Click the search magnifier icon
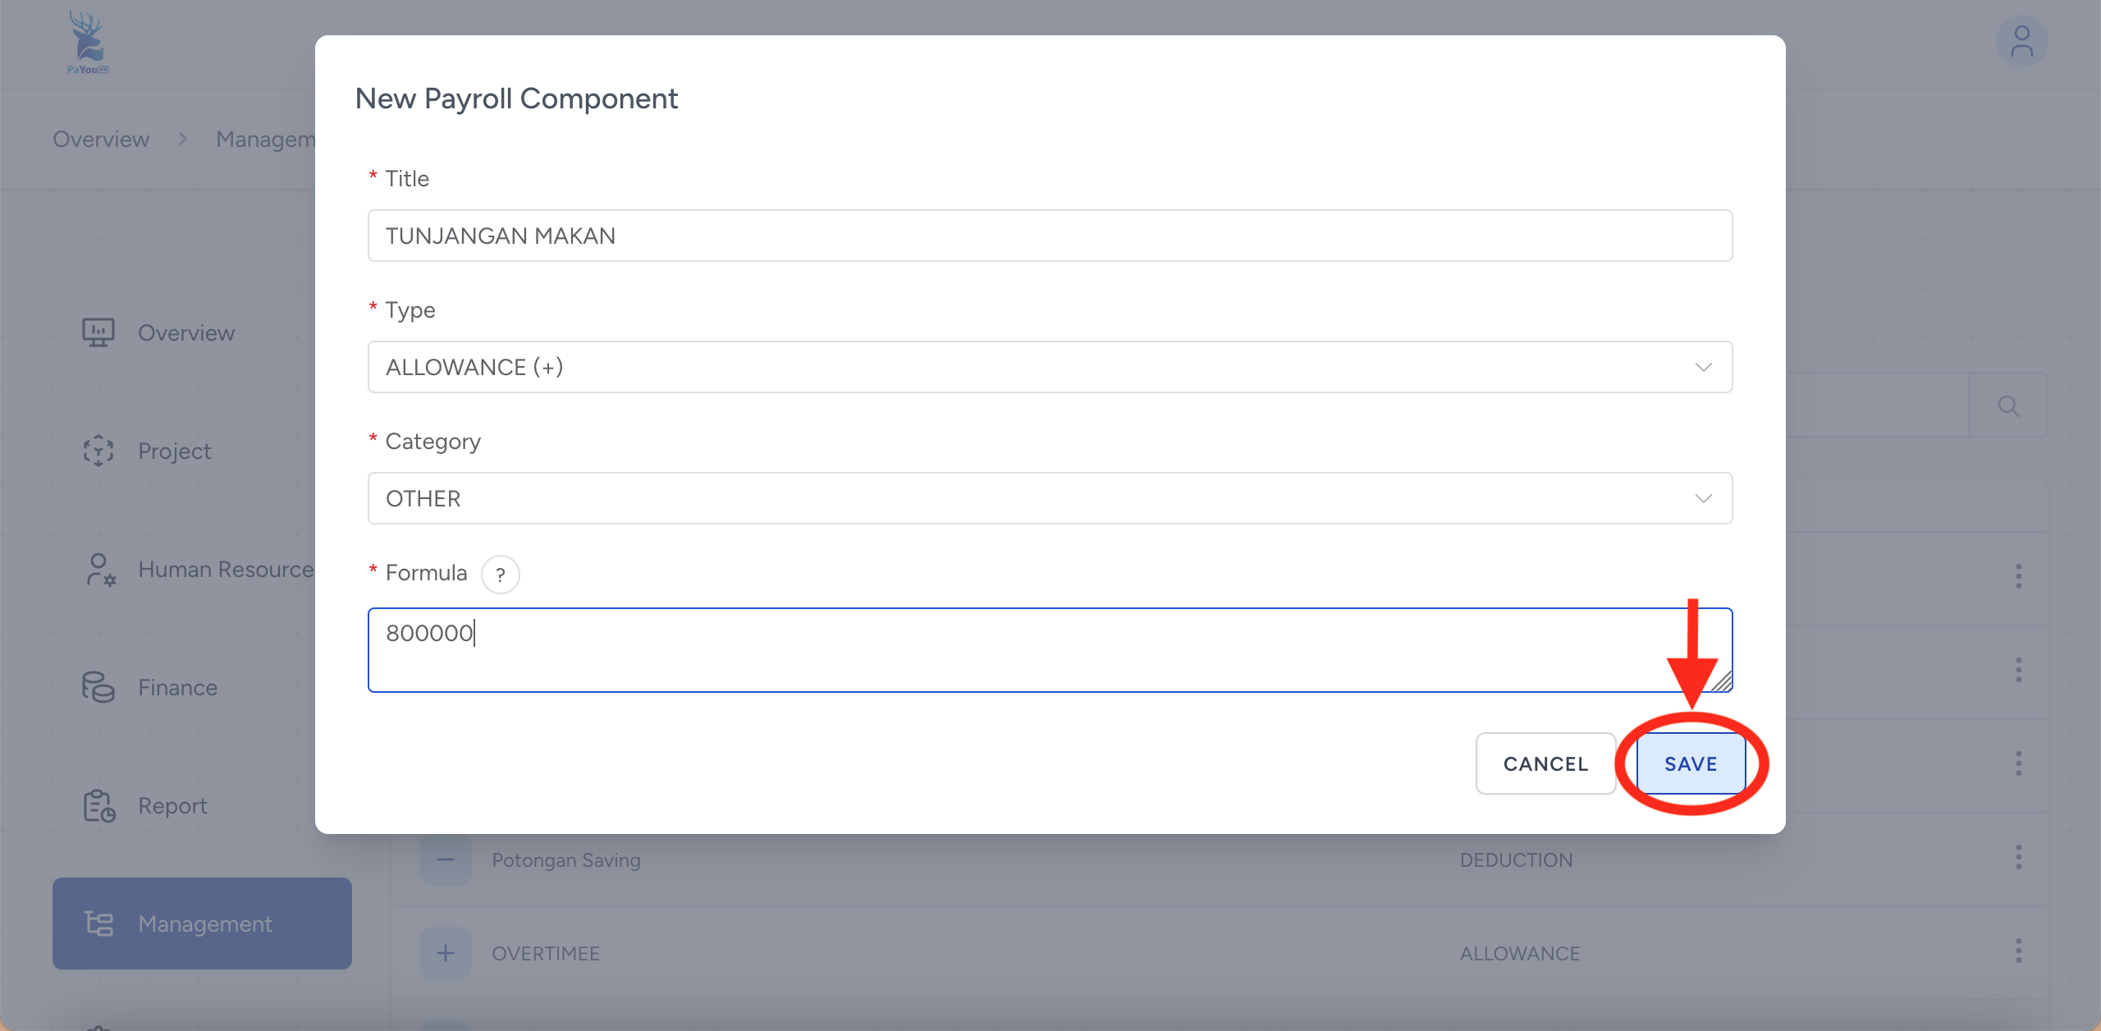This screenshot has height=1031, width=2101. [x=2008, y=406]
